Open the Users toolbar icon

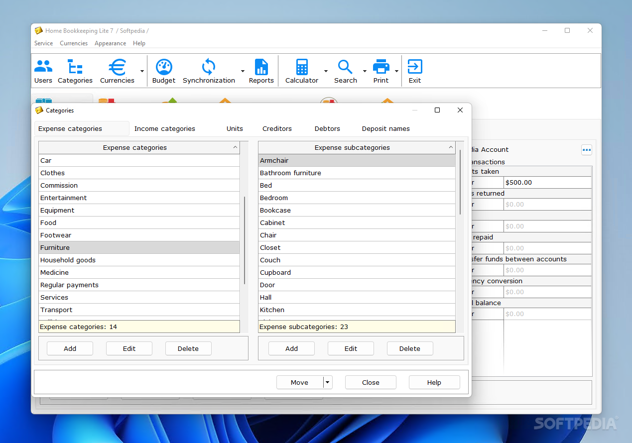(x=43, y=71)
